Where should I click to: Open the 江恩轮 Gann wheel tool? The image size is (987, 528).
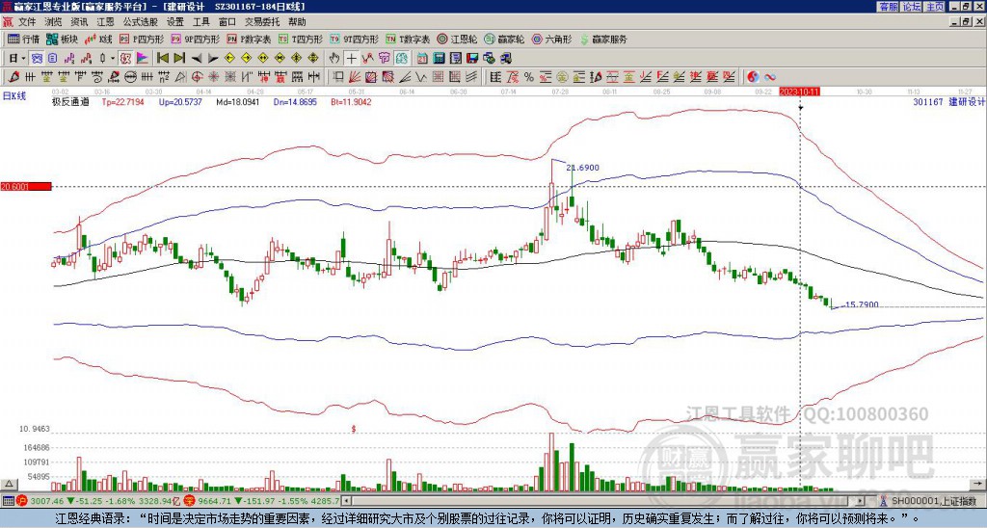(x=458, y=39)
